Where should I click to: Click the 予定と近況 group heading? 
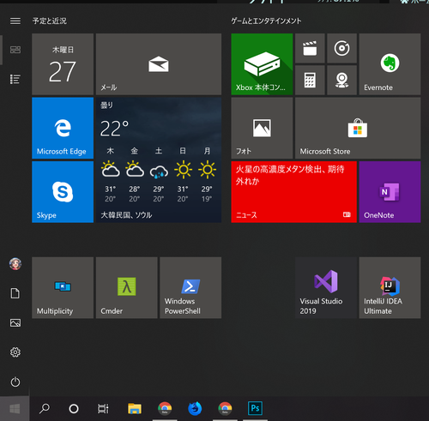(50, 21)
